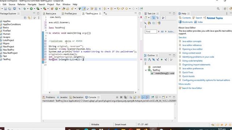Screen dimensions: 232x130
Task: Click Remove All Terminated Launches in Console
Action: pyautogui.click(x=125, y=97)
